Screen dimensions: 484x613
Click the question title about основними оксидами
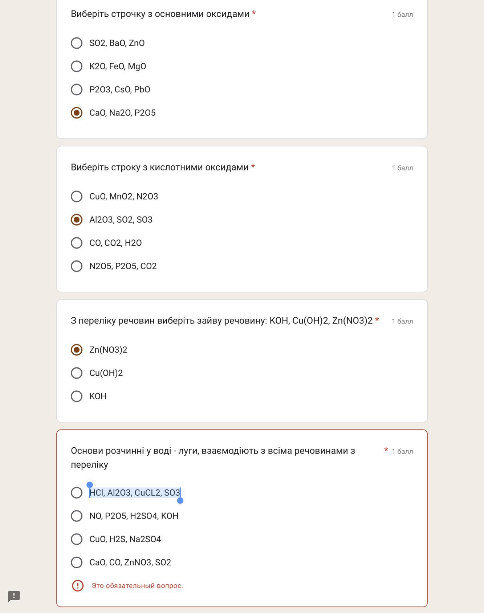point(160,14)
